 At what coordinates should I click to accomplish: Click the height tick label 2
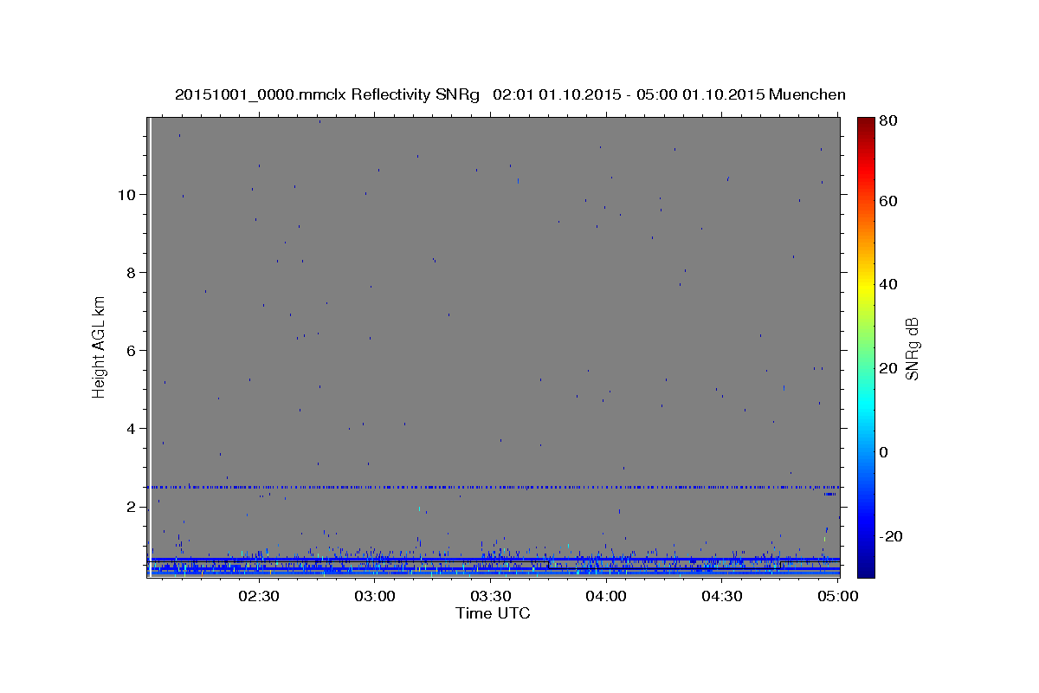[x=130, y=507]
